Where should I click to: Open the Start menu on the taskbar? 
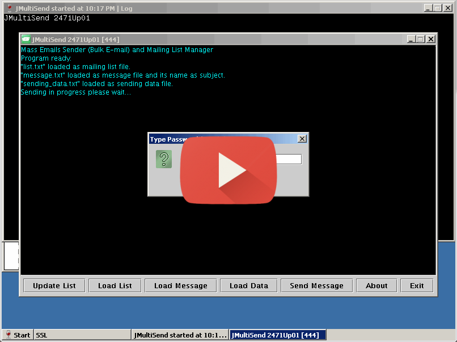click(18, 335)
